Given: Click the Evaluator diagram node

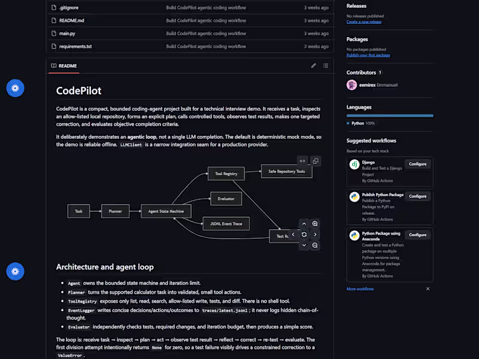Looking at the screenshot, I should point(226,199).
